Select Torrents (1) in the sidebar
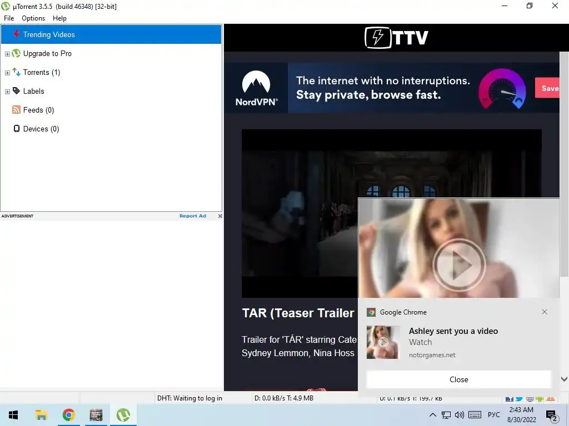 tap(42, 73)
